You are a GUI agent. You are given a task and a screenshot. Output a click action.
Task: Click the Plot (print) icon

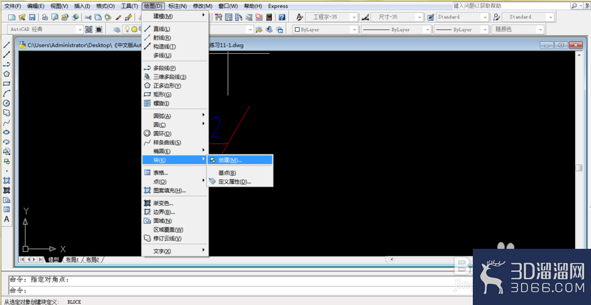click(x=45, y=17)
